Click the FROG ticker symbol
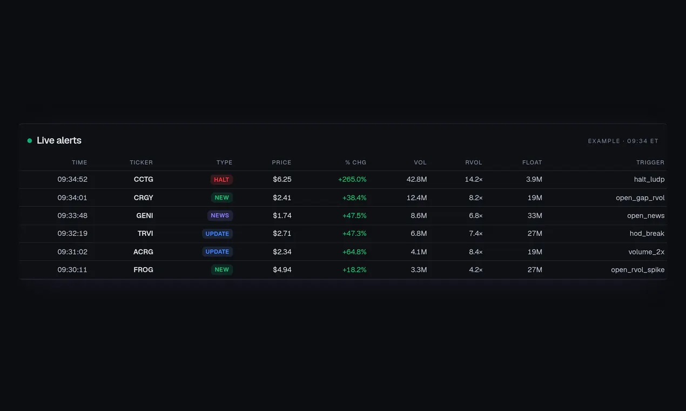 (x=144, y=270)
